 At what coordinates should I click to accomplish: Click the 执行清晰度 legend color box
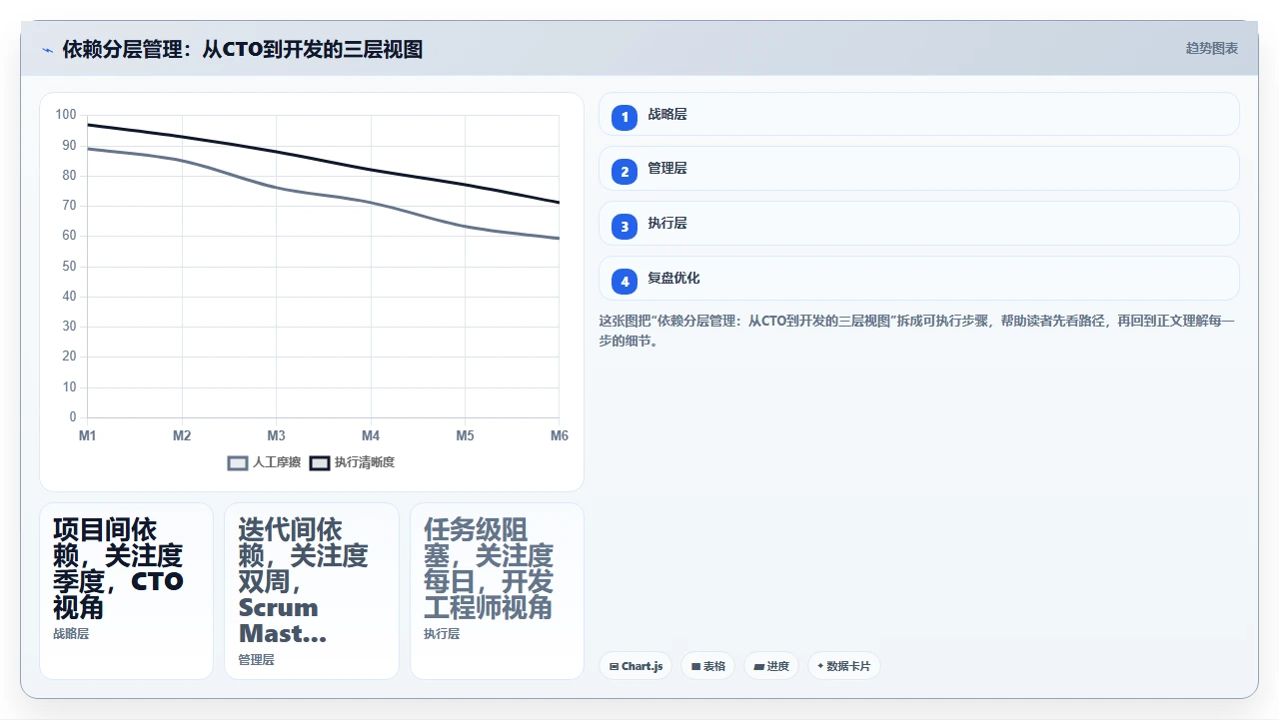(x=319, y=462)
